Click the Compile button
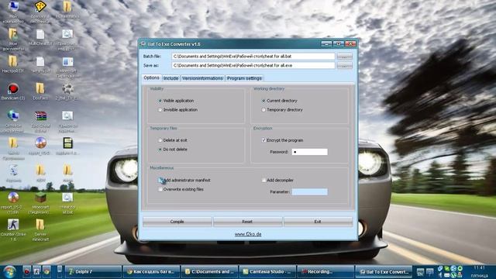 pyautogui.click(x=177, y=222)
